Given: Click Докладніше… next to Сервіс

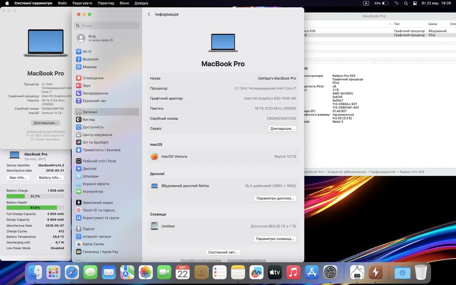Looking at the screenshot, I should [282, 129].
